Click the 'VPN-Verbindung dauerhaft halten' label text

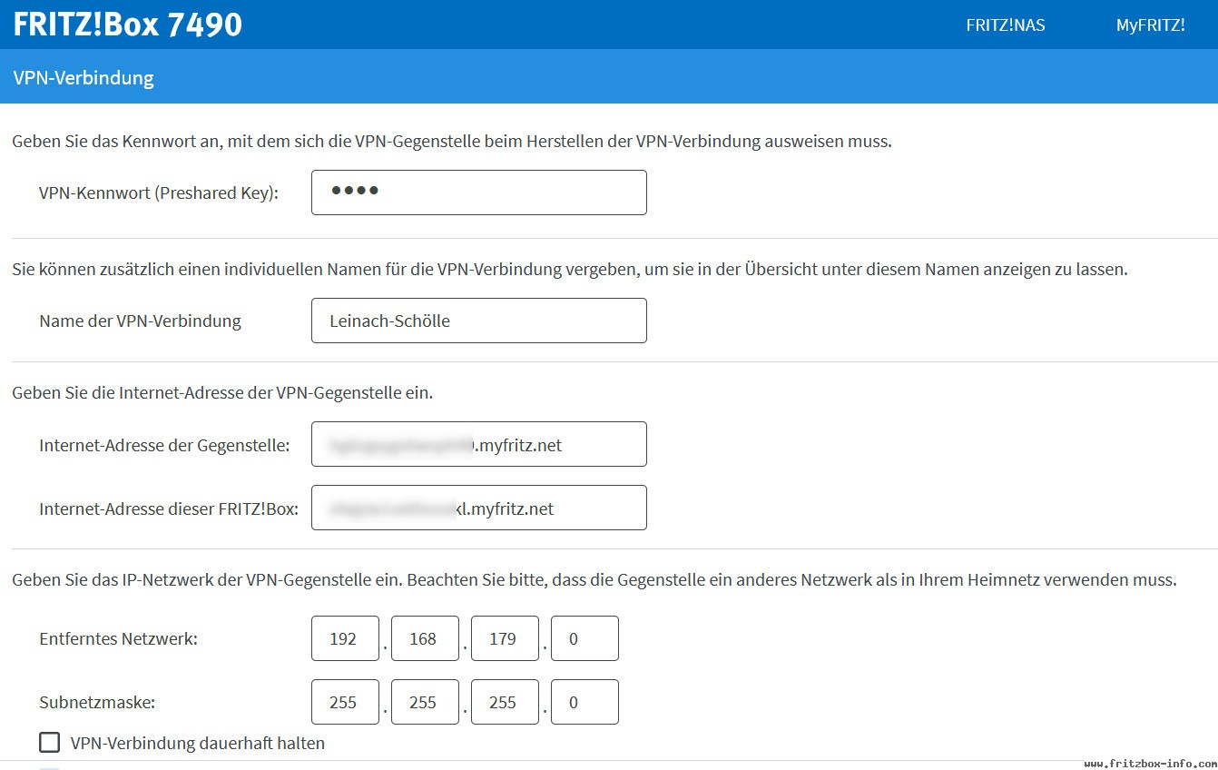click(x=198, y=744)
